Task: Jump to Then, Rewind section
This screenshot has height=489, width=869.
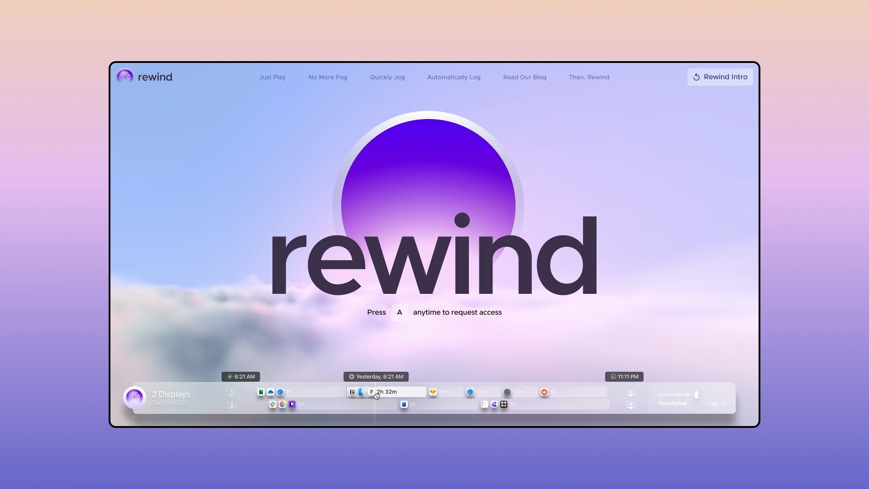Action: click(589, 77)
